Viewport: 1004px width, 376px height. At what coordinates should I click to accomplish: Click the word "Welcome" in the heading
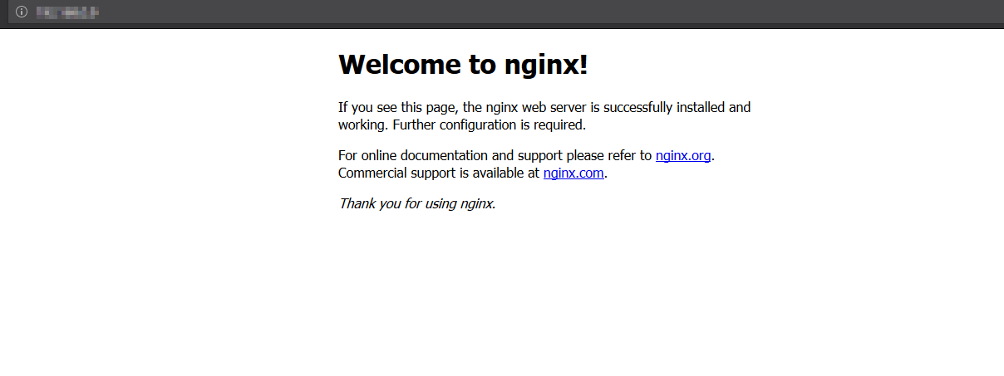coord(399,64)
